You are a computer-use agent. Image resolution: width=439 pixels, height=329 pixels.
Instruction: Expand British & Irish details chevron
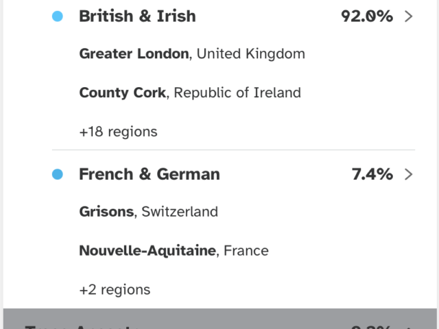click(x=409, y=16)
